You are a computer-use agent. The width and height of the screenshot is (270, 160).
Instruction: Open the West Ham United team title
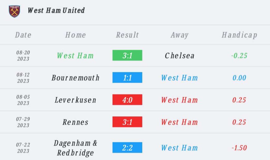coord(56,11)
